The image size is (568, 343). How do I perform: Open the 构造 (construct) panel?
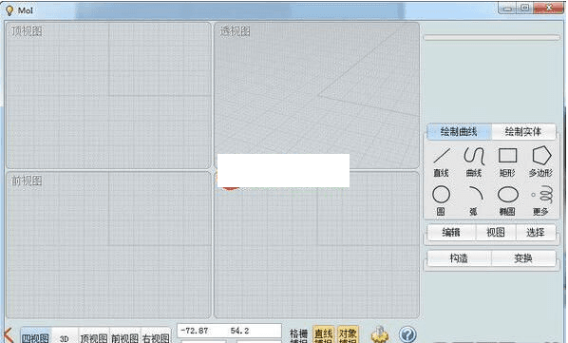click(x=459, y=258)
